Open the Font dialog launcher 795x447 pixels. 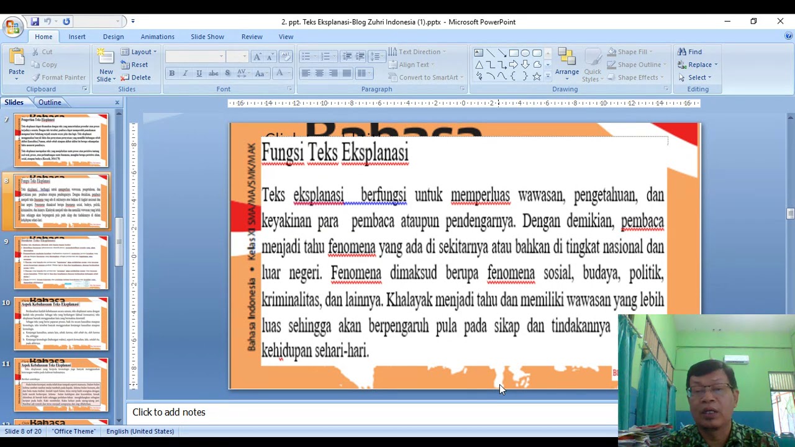[289, 89]
